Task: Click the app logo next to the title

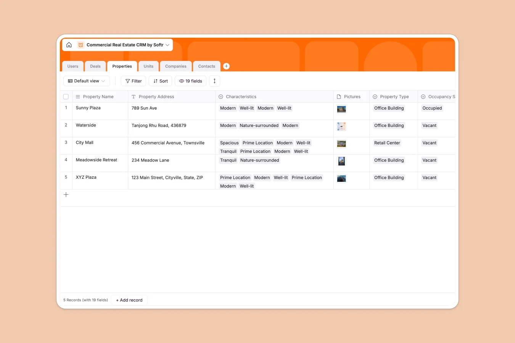Action: pyautogui.click(x=80, y=45)
